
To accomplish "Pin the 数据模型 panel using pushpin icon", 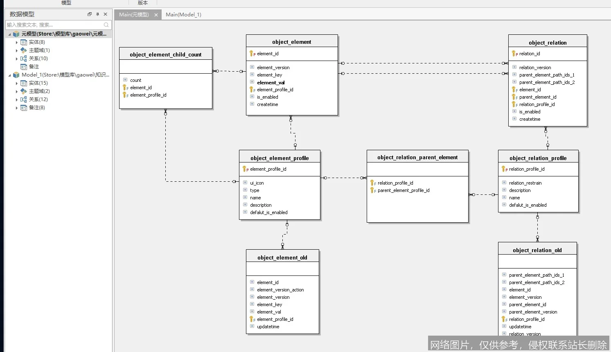I will pos(97,14).
